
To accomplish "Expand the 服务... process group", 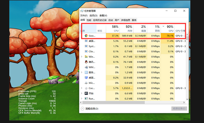I will click(82, 72).
